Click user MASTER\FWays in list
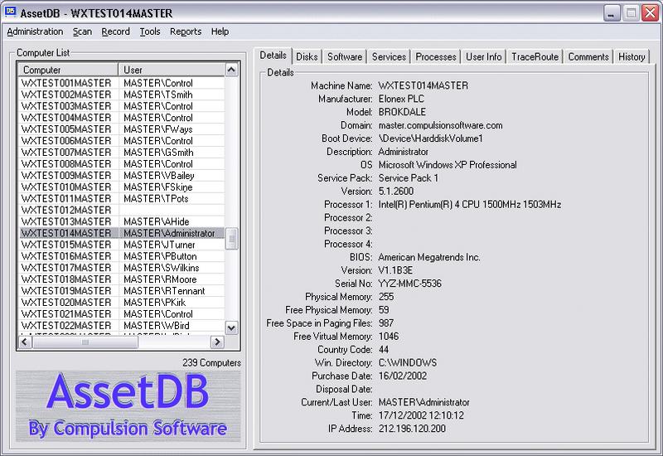 pos(158,129)
